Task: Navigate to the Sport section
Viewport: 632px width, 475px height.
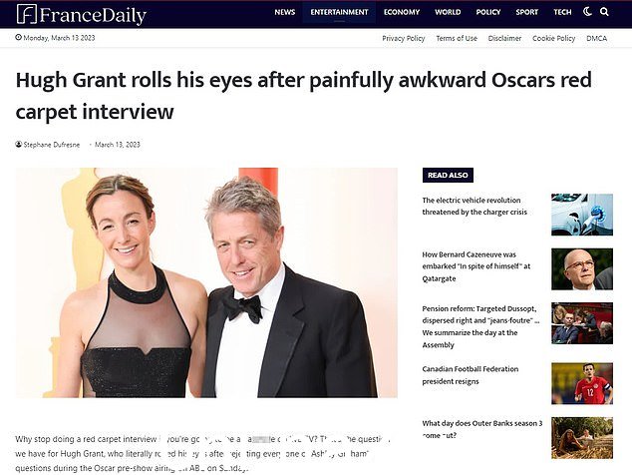Action: pyautogui.click(x=526, y=12)
